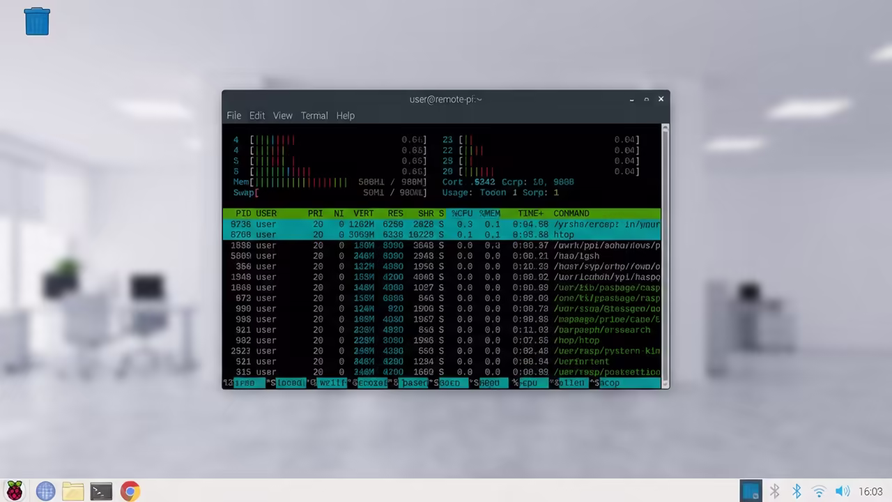Sort by the USER column header

(266, 213)
